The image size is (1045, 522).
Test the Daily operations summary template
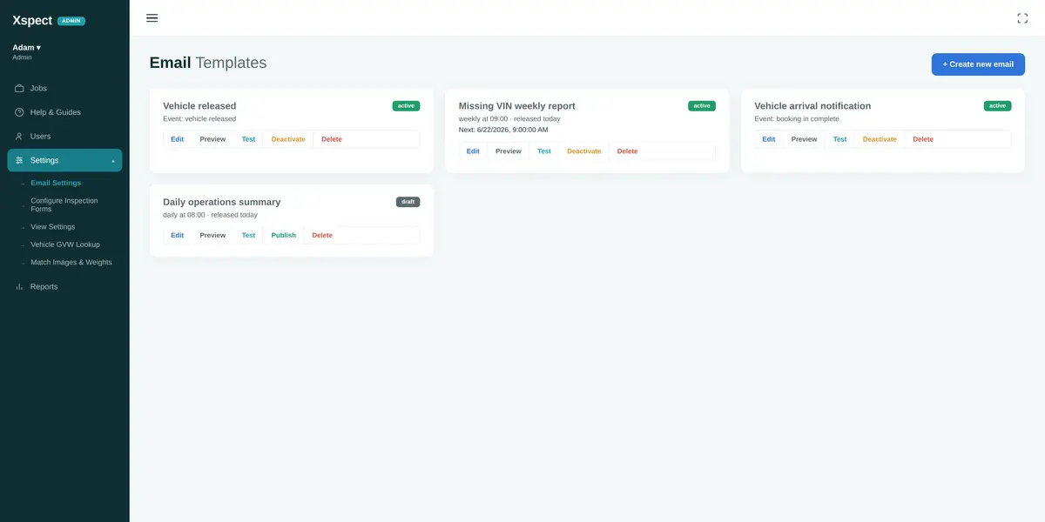click(x=248, y=235)
